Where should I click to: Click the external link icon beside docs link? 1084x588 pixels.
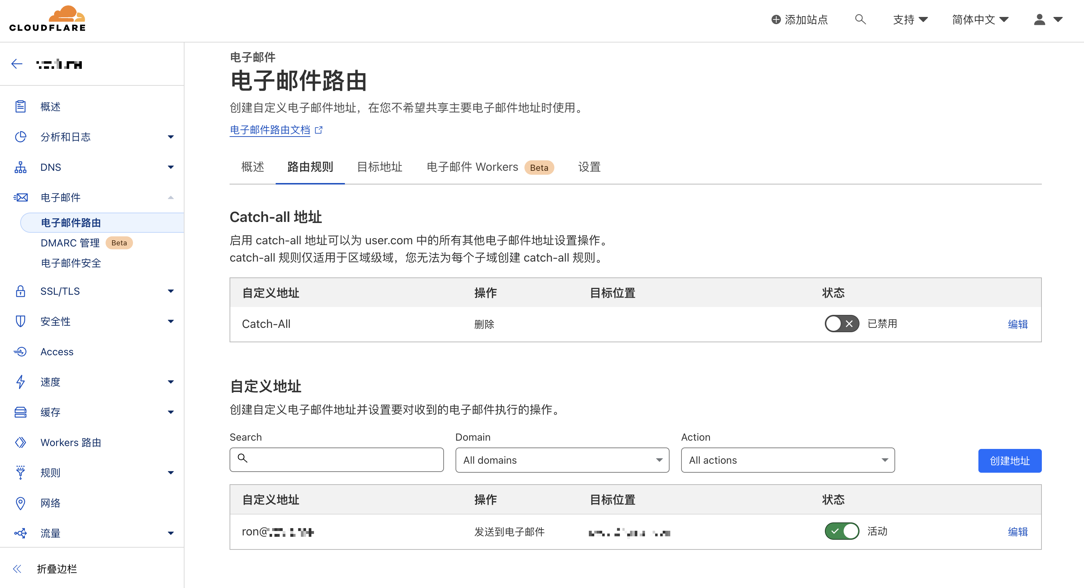tap(319, 130)
